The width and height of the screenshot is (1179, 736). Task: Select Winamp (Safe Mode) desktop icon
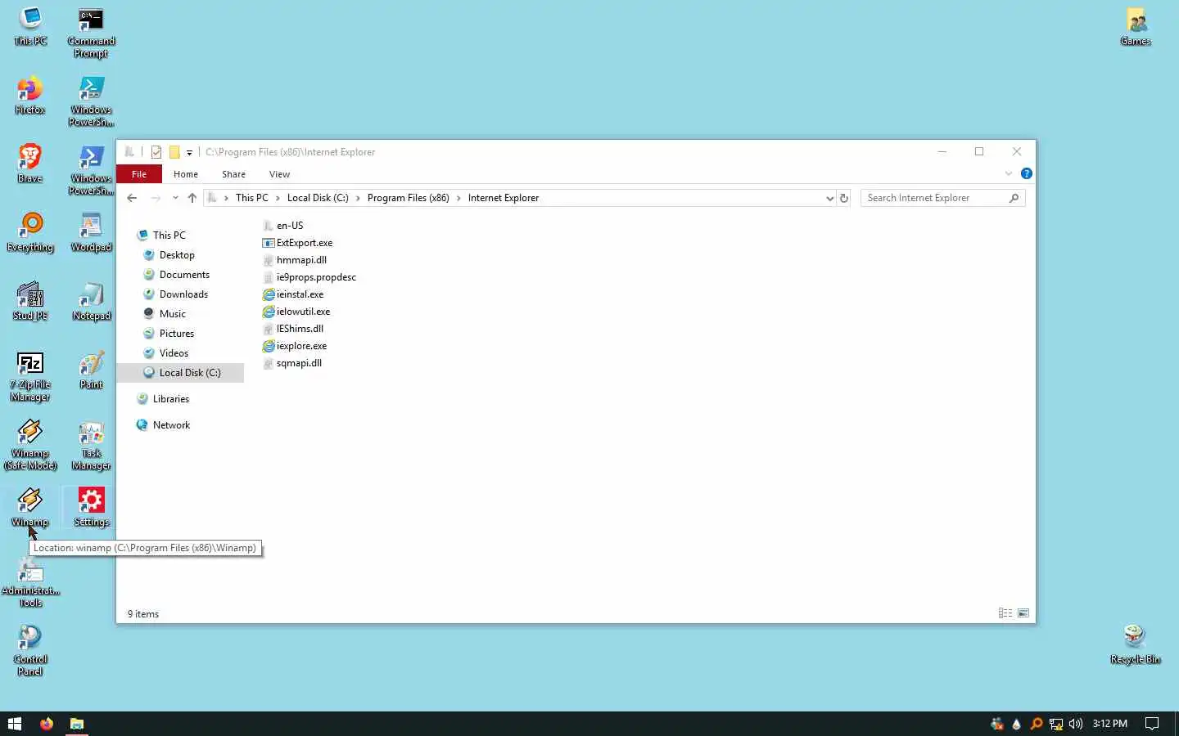tap(30, 445)
